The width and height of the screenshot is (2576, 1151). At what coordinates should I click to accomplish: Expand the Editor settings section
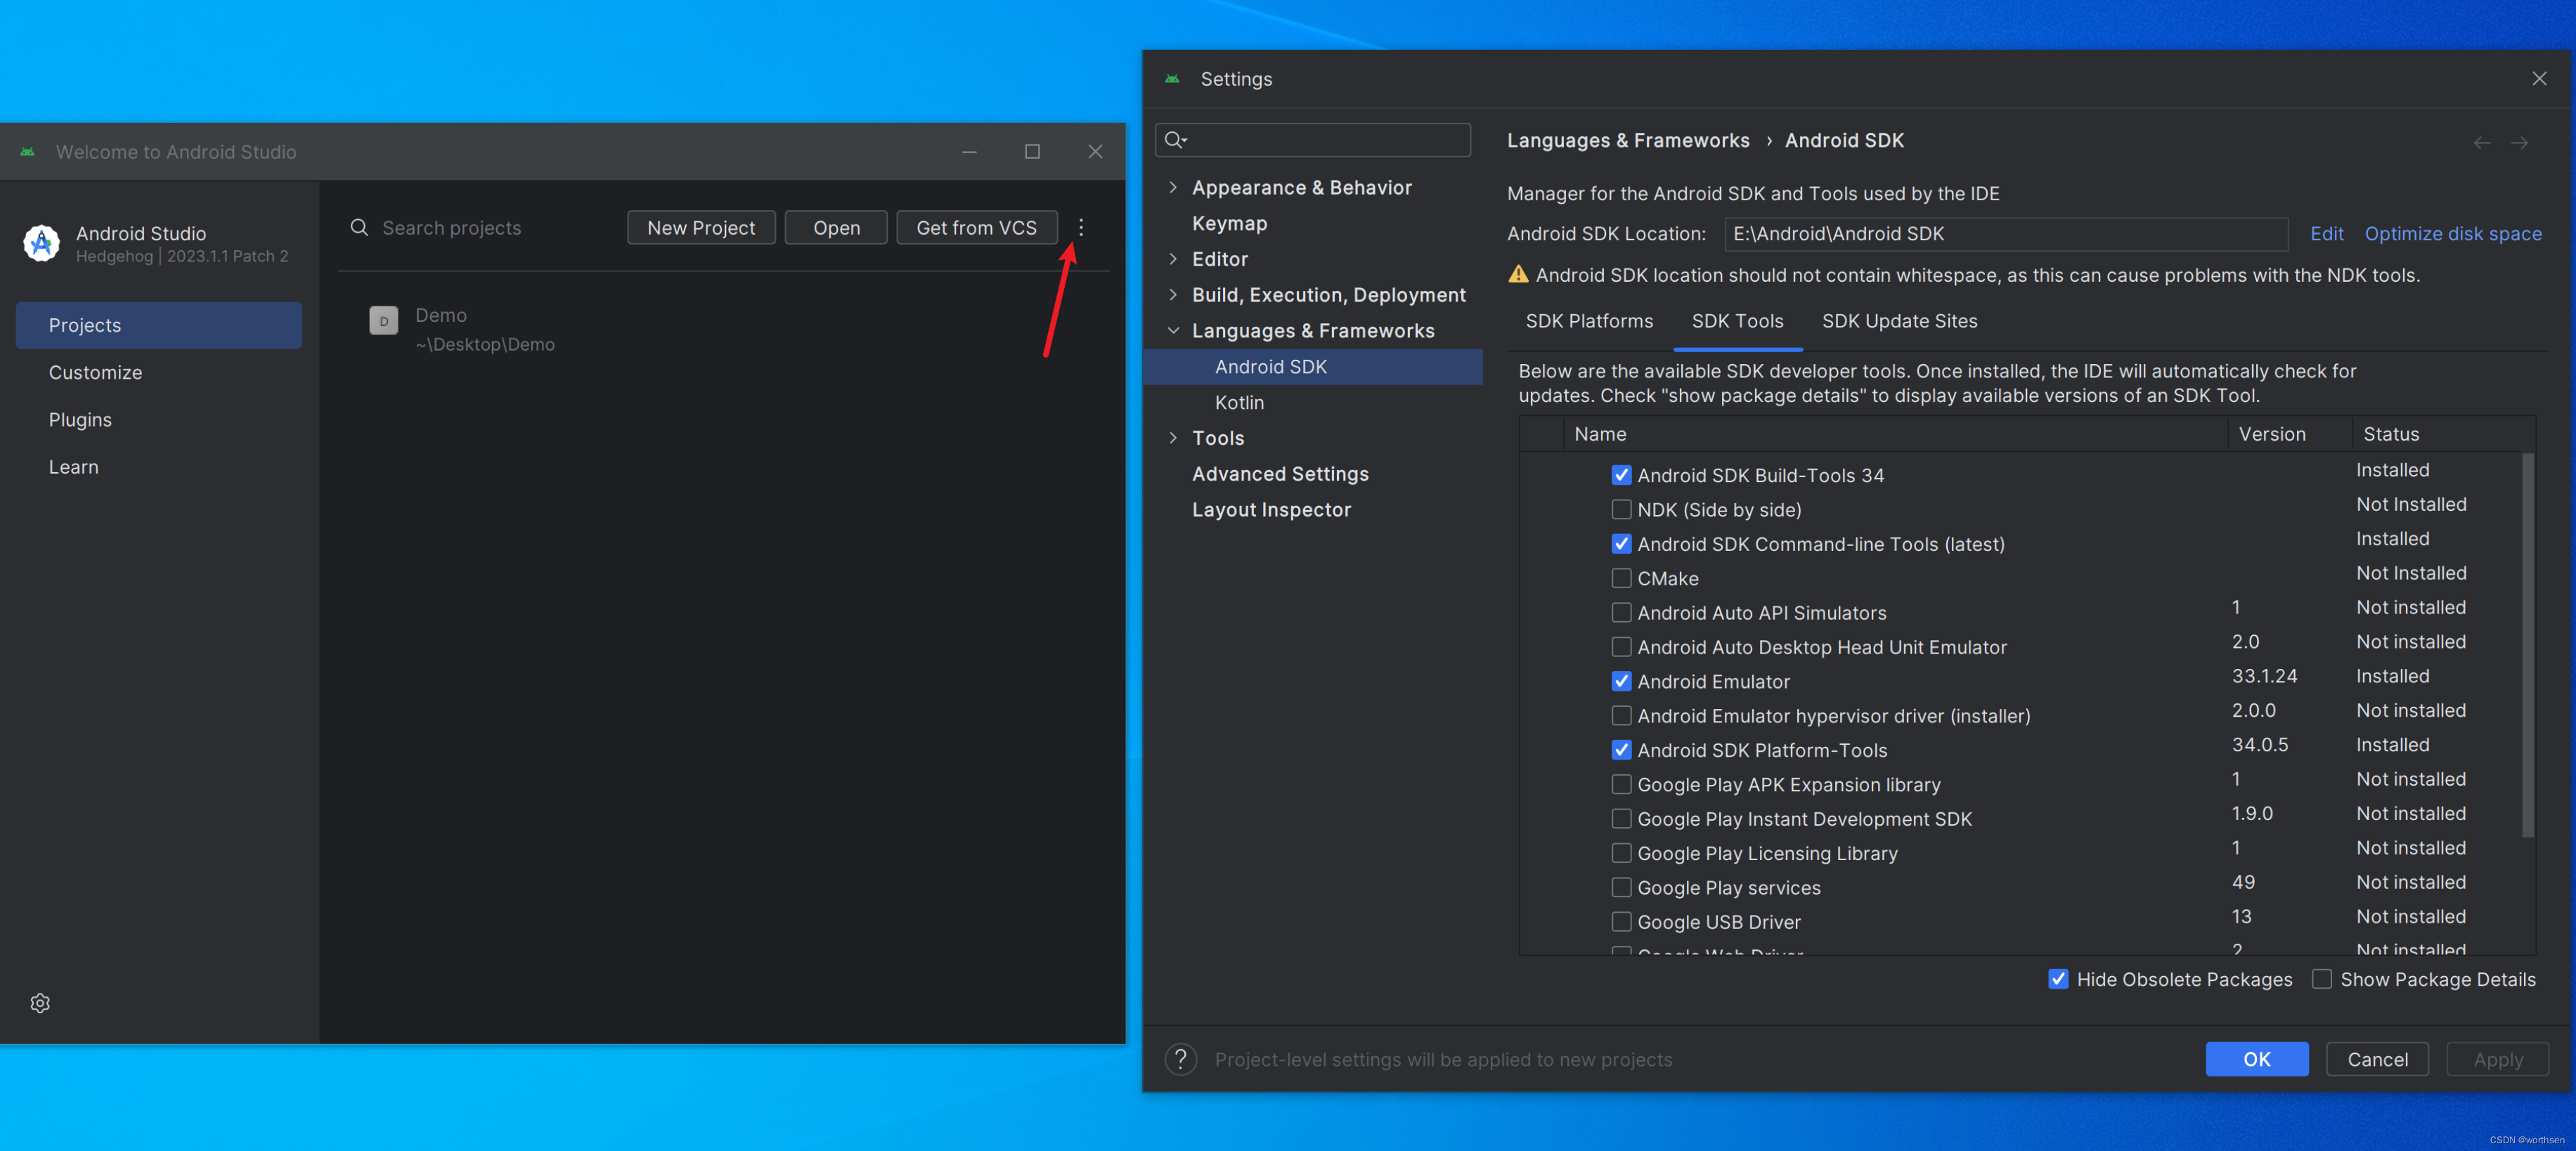click(1173, 259)
